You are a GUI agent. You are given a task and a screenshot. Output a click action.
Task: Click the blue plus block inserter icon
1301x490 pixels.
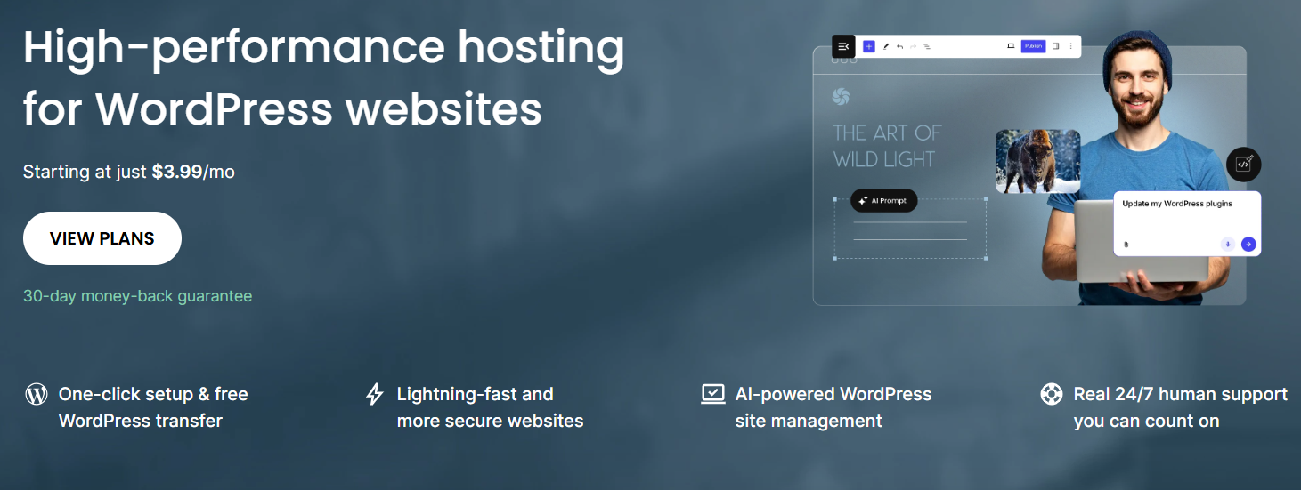click(x=868, y=46)
